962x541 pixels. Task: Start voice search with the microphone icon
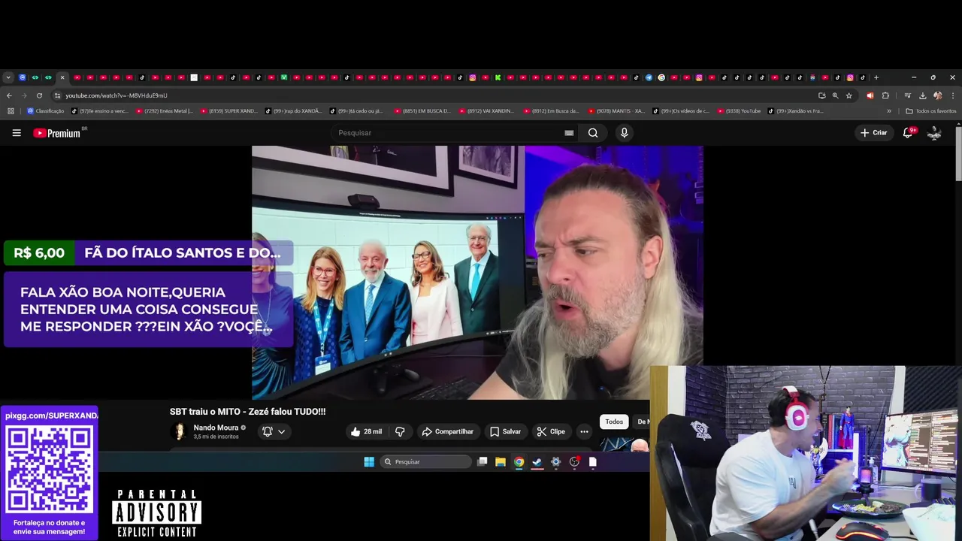(x=624, y=133)
